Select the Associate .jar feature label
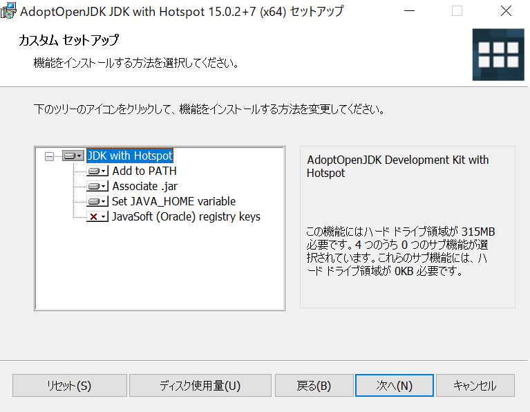This screenshot has width=530, height=412. 145,187
